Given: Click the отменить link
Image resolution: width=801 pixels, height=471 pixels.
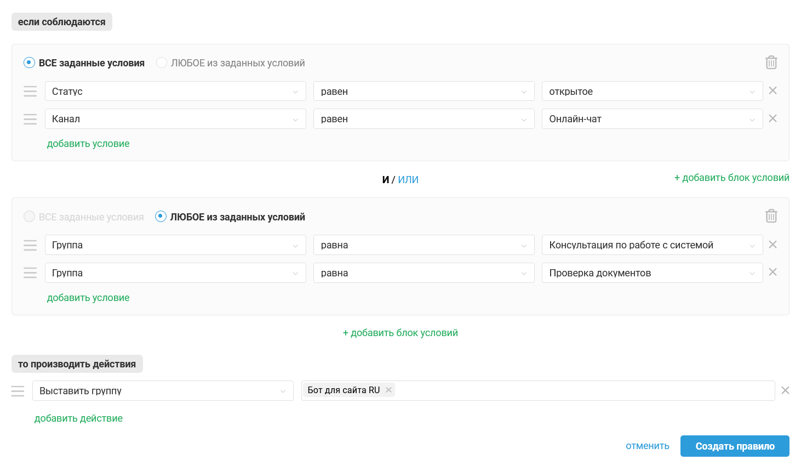Looking at the screenshot, I should point(648,446).
